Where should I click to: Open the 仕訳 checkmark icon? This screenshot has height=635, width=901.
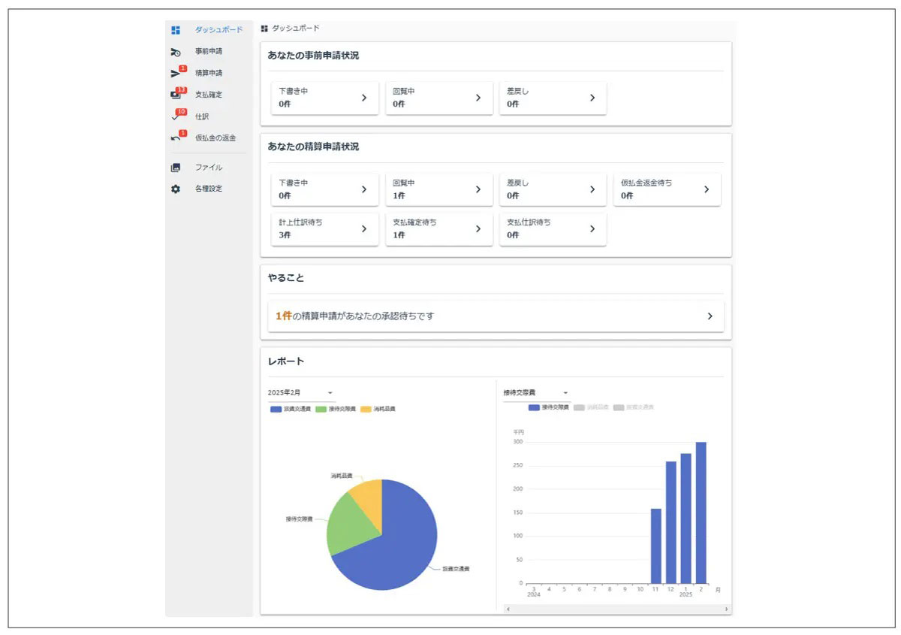tap(176, 117)
